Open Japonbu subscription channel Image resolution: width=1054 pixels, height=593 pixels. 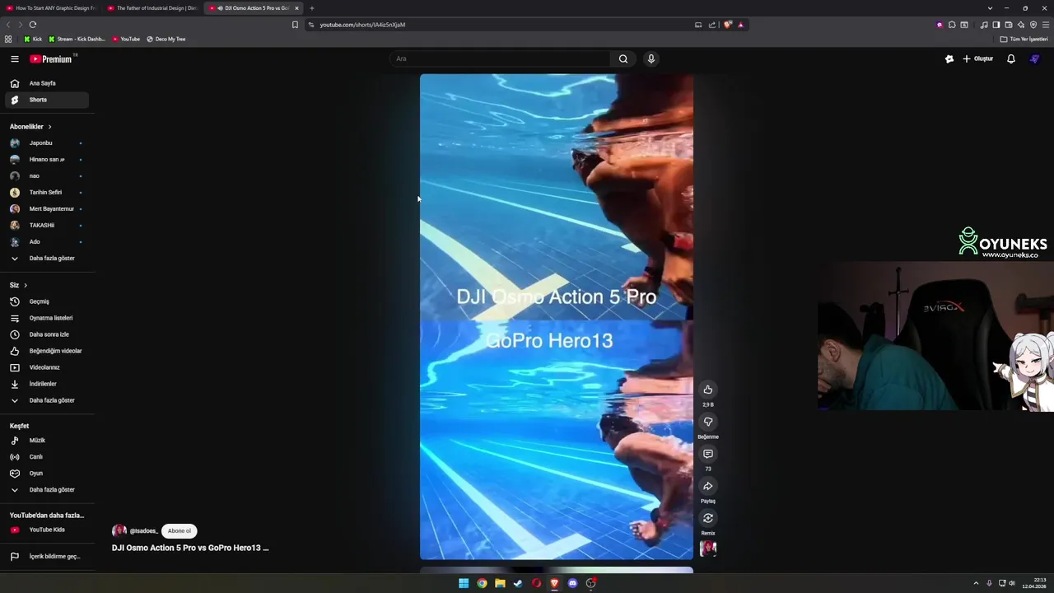click(x=47, y=143)
